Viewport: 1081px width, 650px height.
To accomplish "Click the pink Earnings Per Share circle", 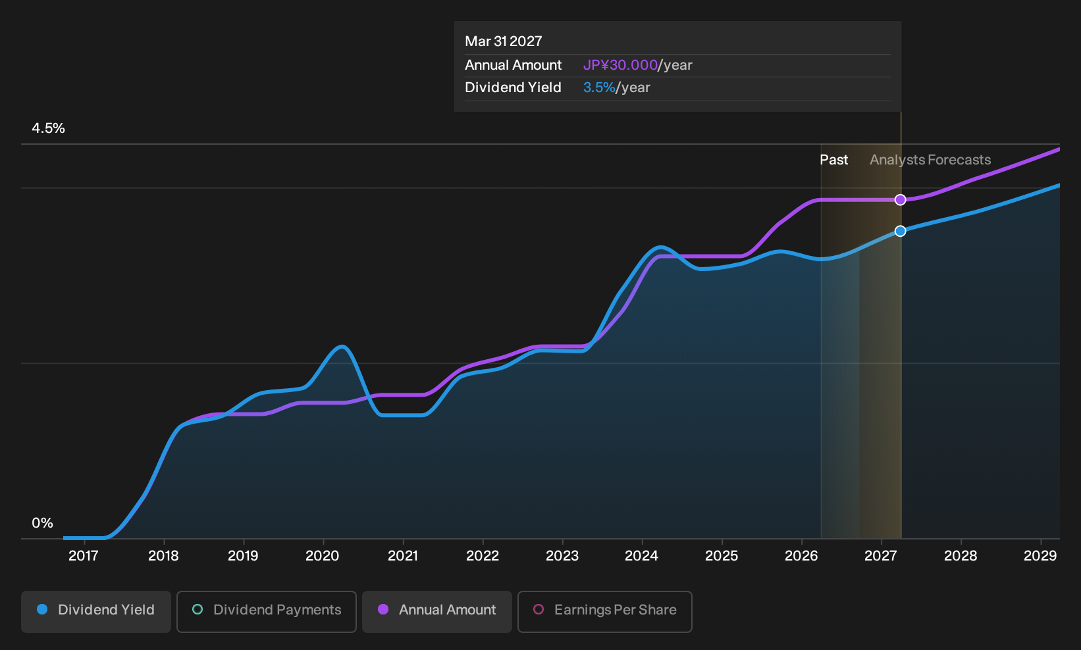I will tap(539, 609).
